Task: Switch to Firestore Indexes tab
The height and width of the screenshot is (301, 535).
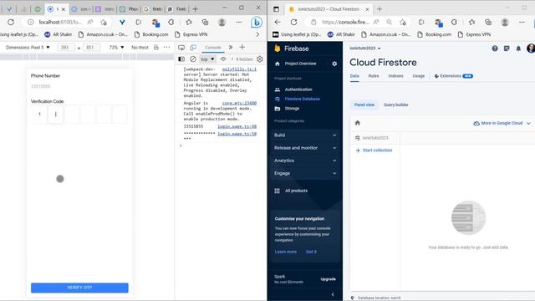Action: (395, 76)
